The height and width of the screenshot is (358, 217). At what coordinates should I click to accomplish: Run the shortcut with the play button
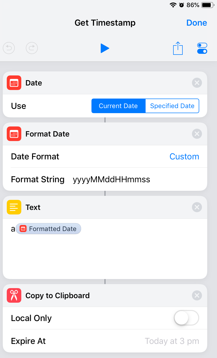coord(105,48)
